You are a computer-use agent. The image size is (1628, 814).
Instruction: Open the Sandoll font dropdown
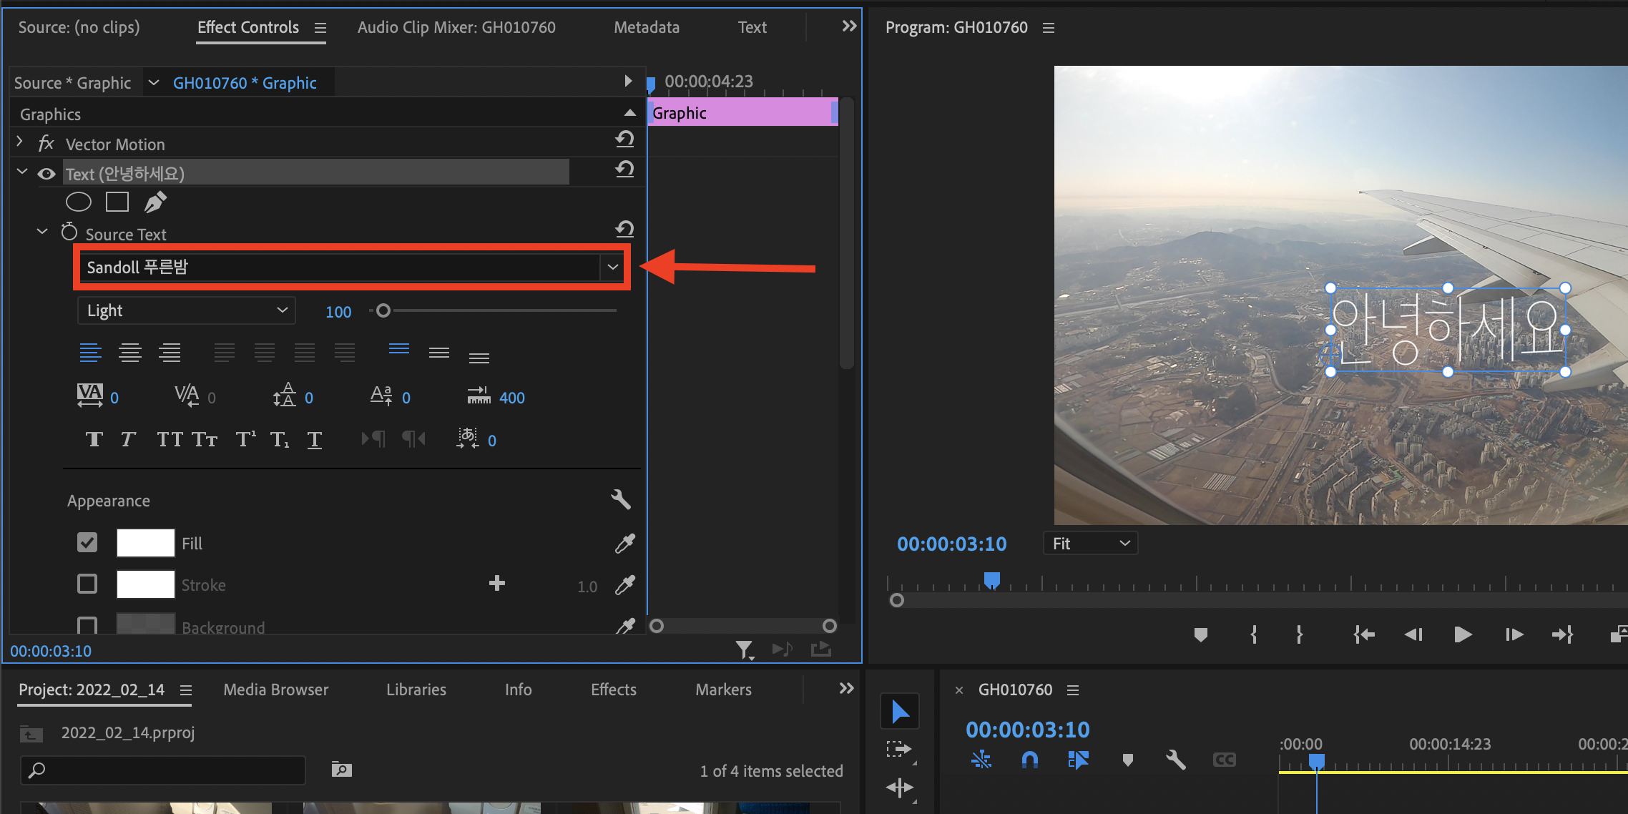612,268
